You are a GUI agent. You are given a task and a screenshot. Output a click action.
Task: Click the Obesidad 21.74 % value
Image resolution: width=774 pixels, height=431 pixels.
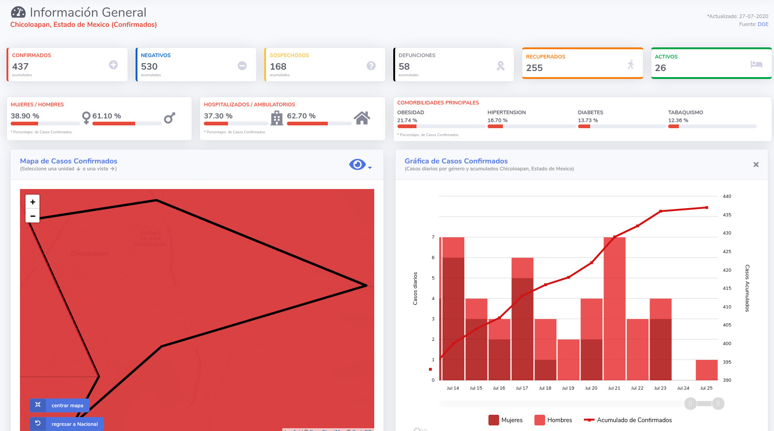407,120
